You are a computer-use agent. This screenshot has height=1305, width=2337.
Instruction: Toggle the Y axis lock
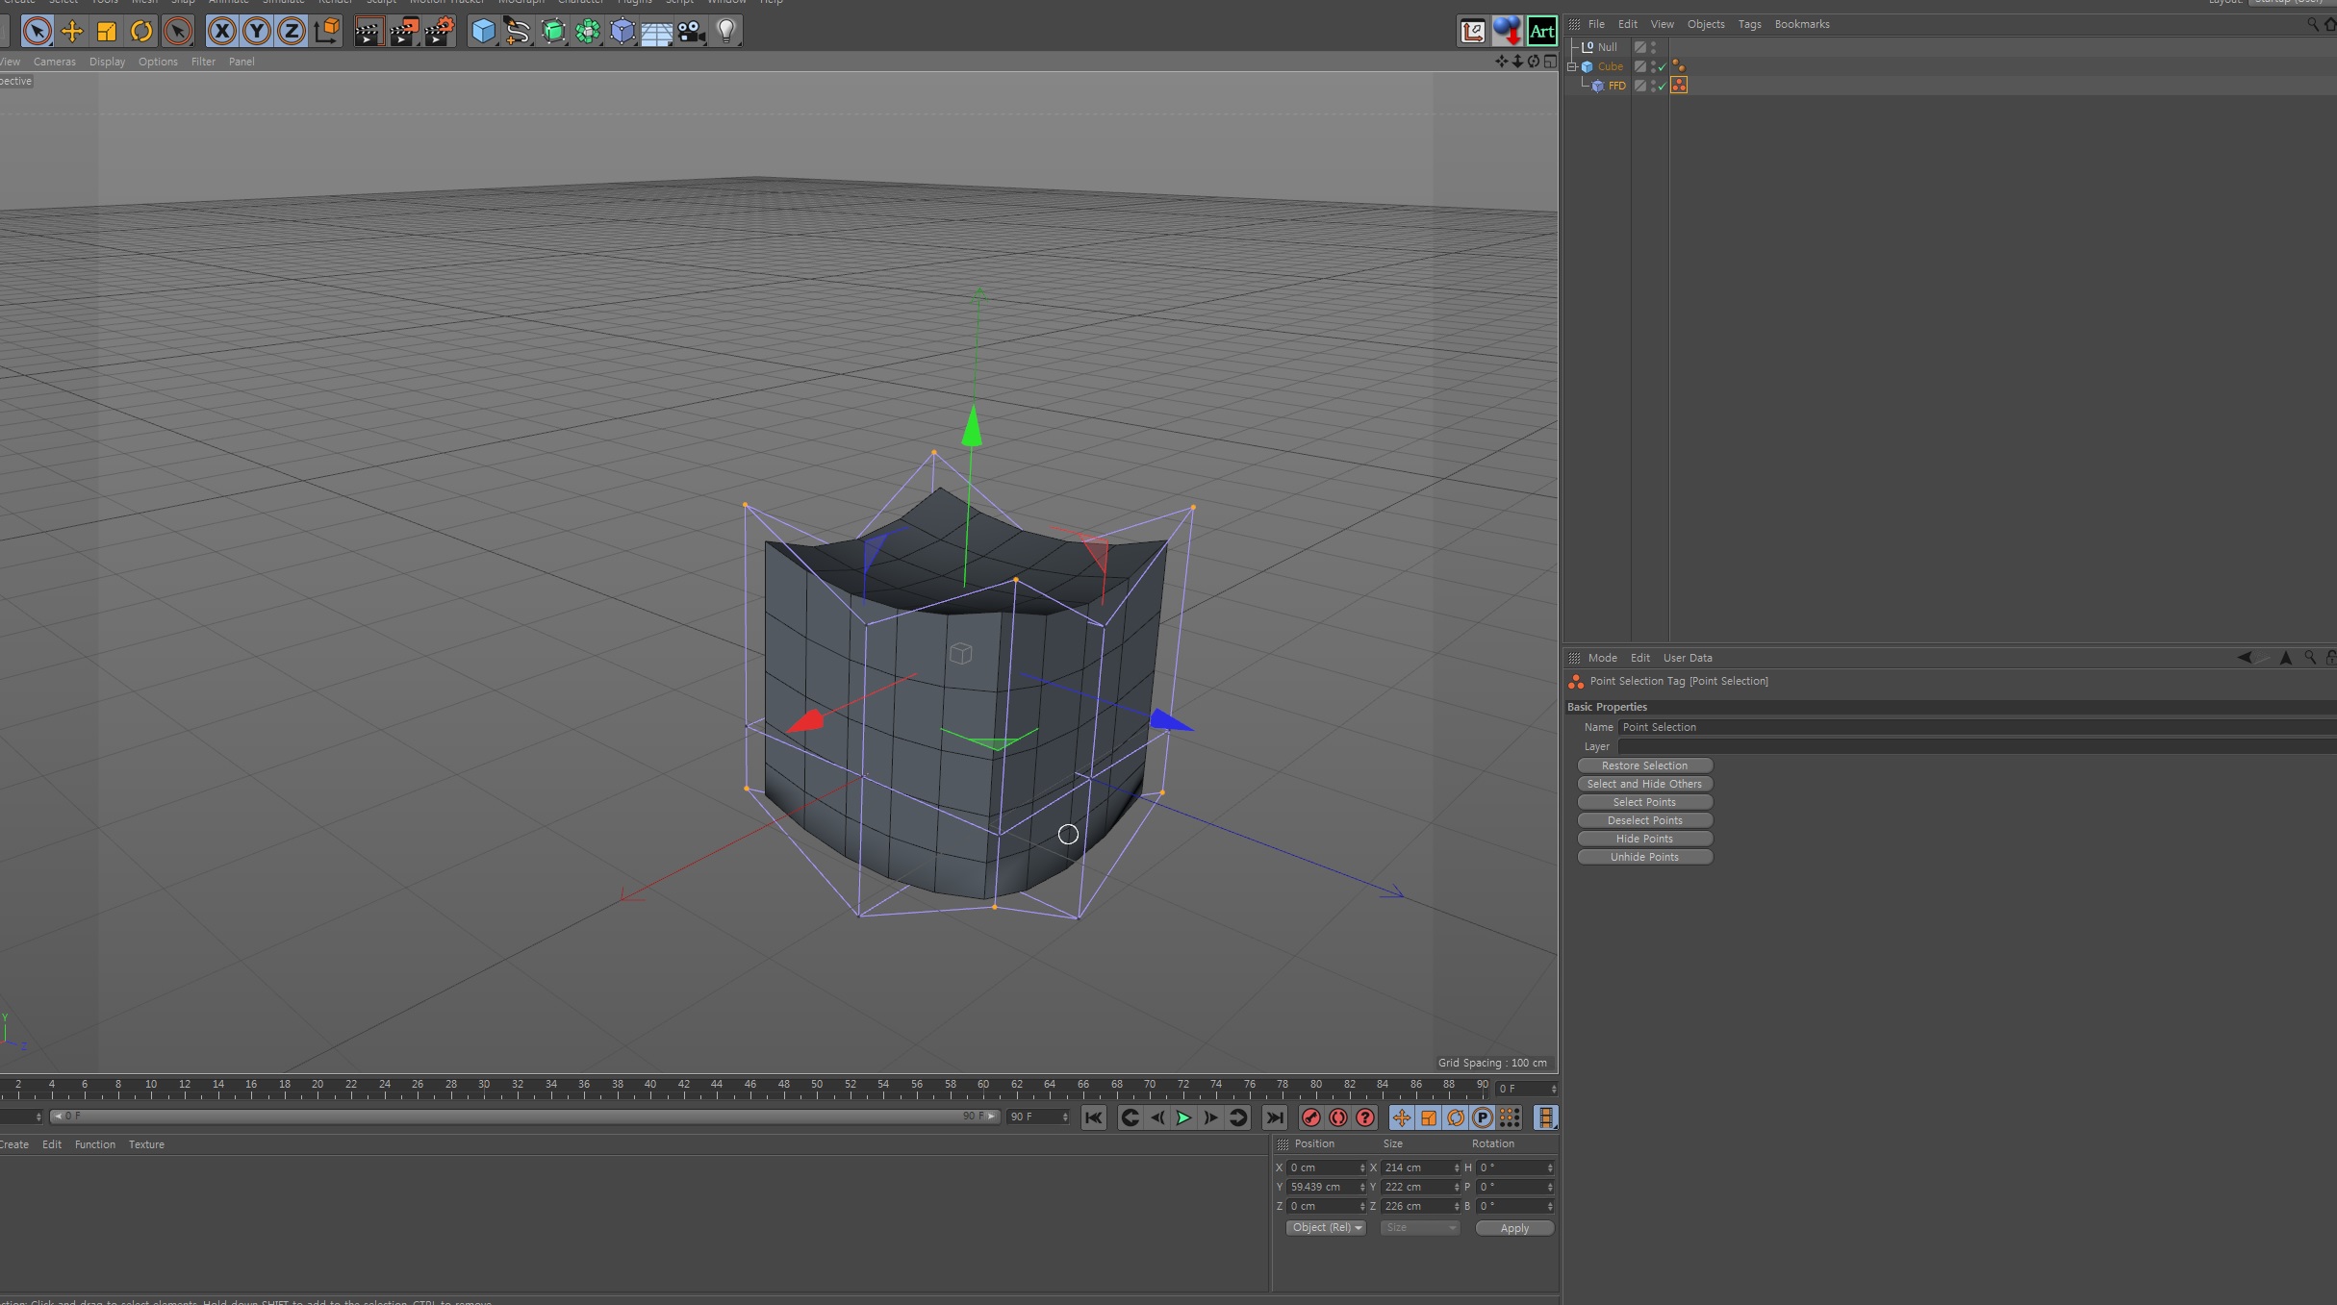(256, 32)
